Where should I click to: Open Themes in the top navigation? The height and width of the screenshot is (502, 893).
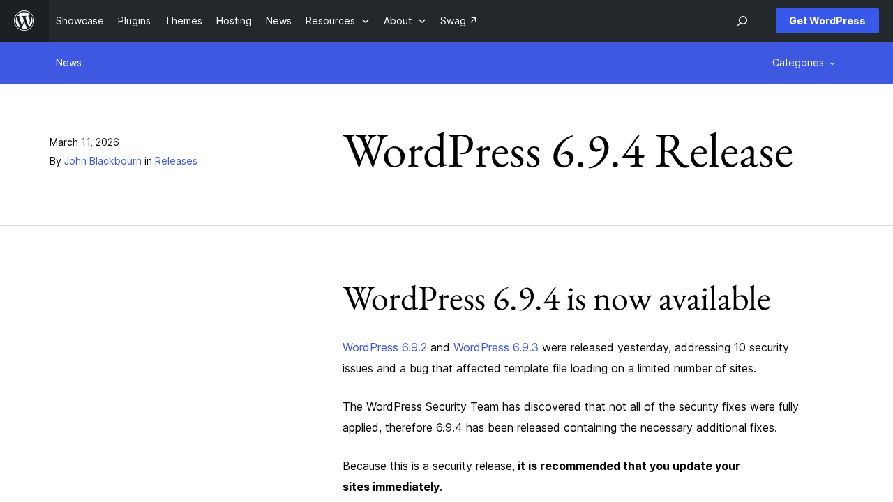[183, 21]
